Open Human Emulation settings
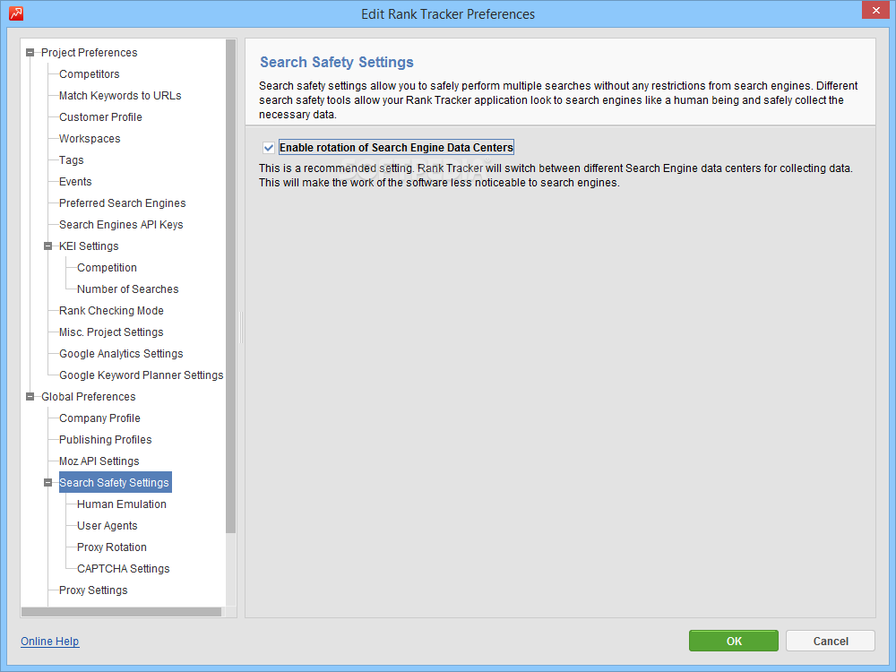Viewport: 896px width, 672px height. tap(122, 504)
